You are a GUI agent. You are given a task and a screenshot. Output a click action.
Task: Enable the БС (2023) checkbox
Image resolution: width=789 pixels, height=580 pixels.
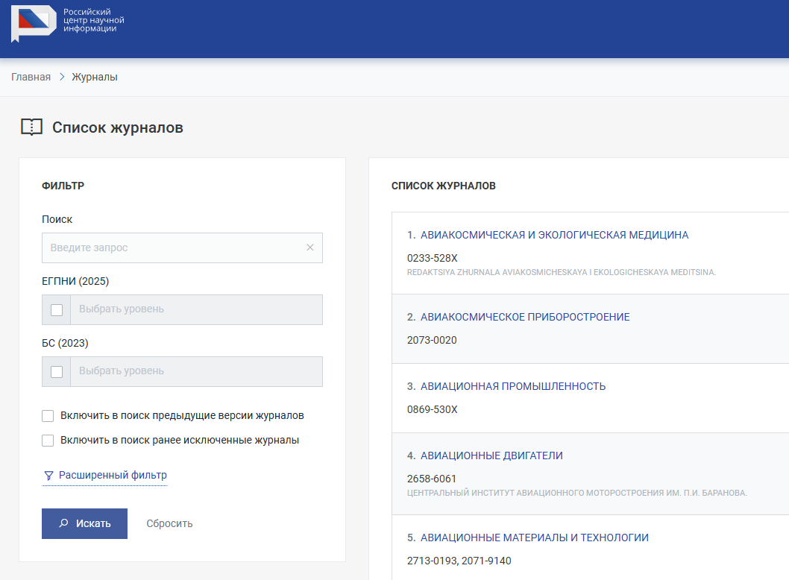click(57, 371)
